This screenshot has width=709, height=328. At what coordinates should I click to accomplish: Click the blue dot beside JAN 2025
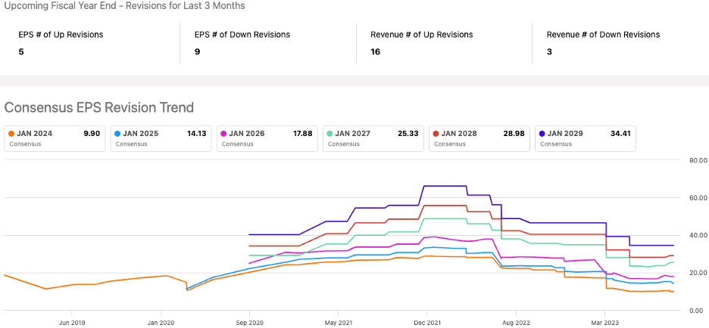117,134
